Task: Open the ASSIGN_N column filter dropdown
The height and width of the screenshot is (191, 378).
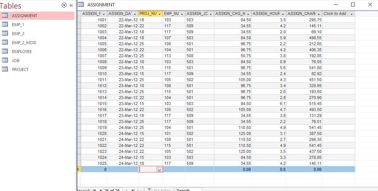Action: pyautogui.click(x=104, y=14)
